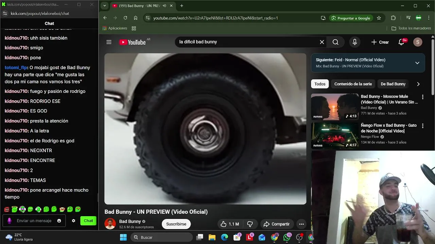
Task: Select the Contenido de la serie chip
Action: pos(353,84)
